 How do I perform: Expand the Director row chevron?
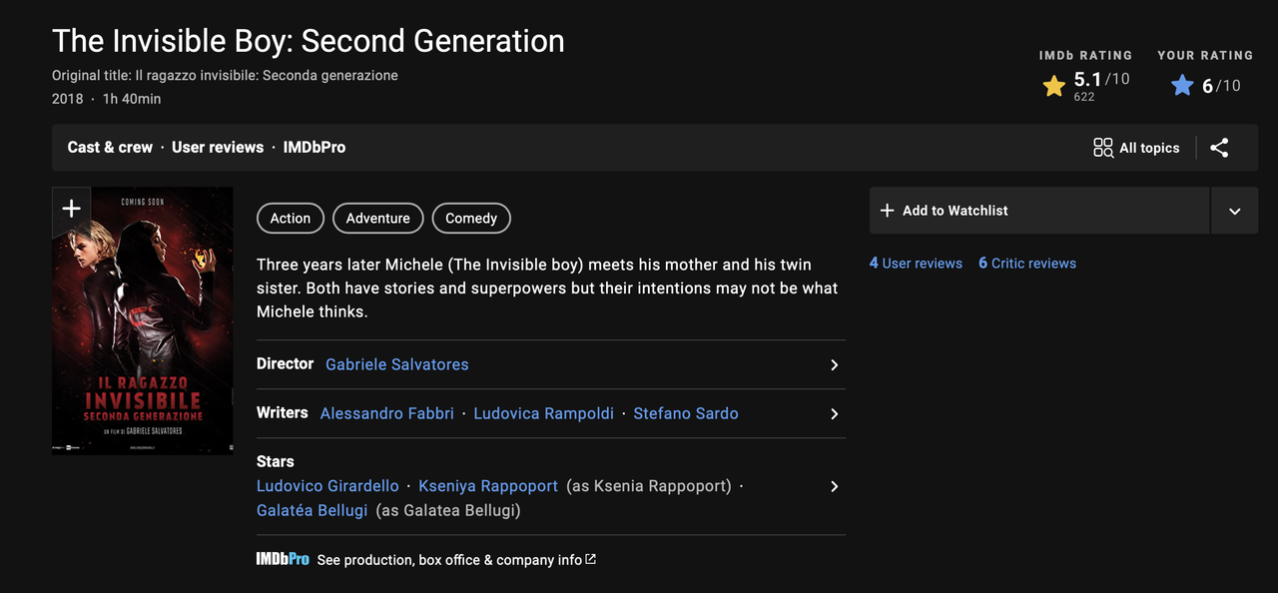point(834,365)
